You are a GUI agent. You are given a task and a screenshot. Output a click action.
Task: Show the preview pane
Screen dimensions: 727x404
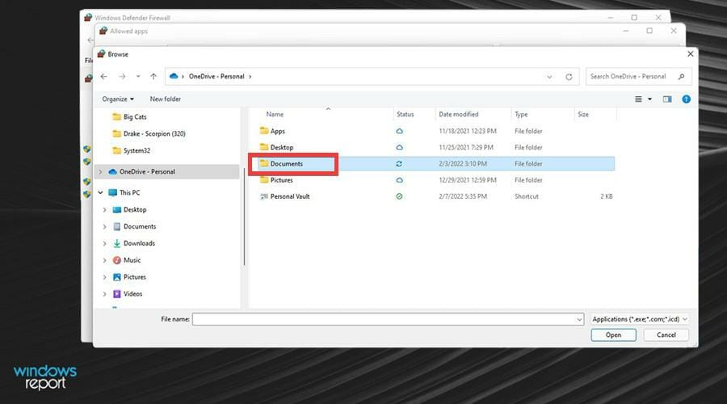(667, 99)
